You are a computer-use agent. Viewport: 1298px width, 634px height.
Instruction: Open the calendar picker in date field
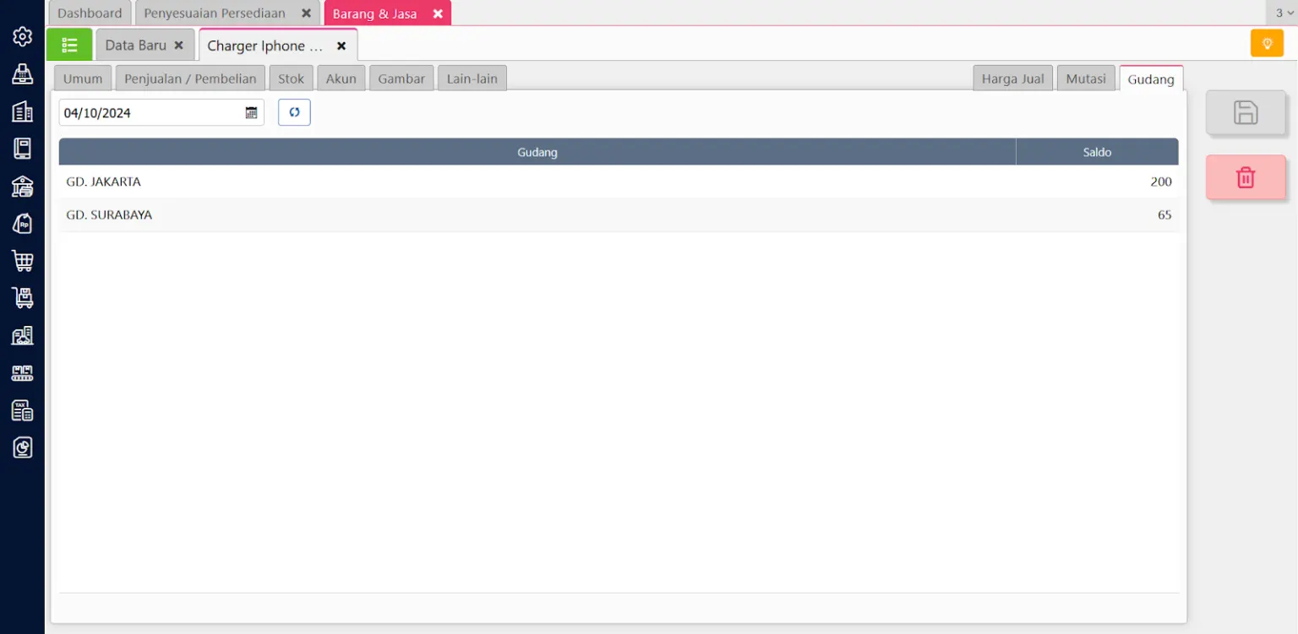[251, 113]
